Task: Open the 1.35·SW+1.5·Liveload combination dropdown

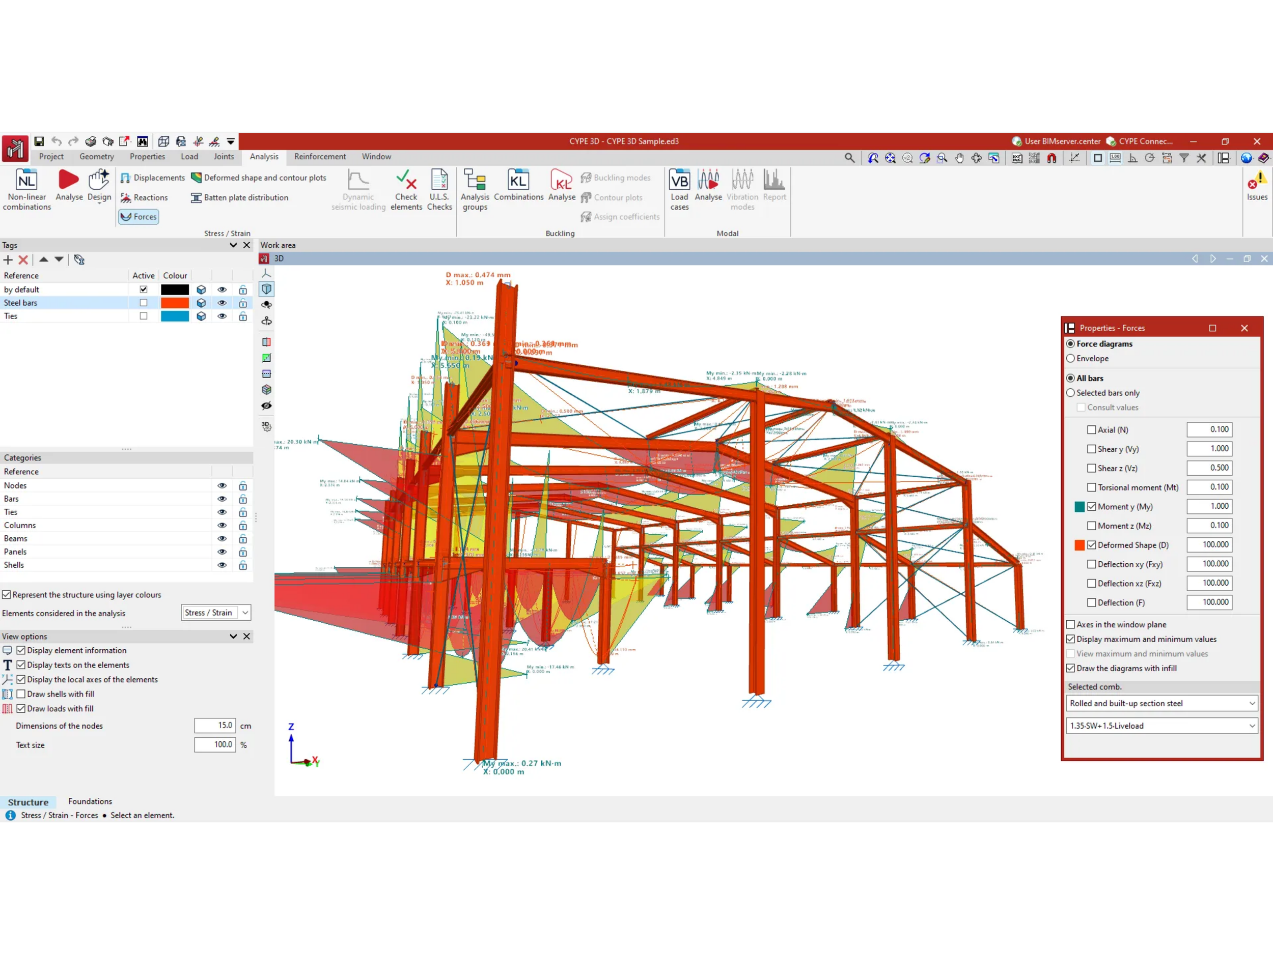Action: tap(1161, 726)
